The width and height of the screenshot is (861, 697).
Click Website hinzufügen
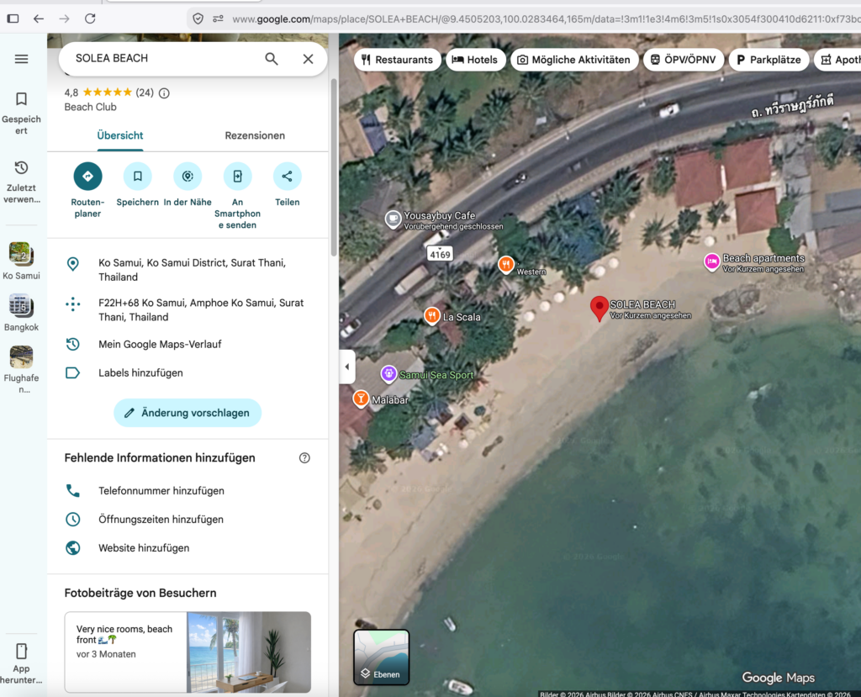point(188,548)
